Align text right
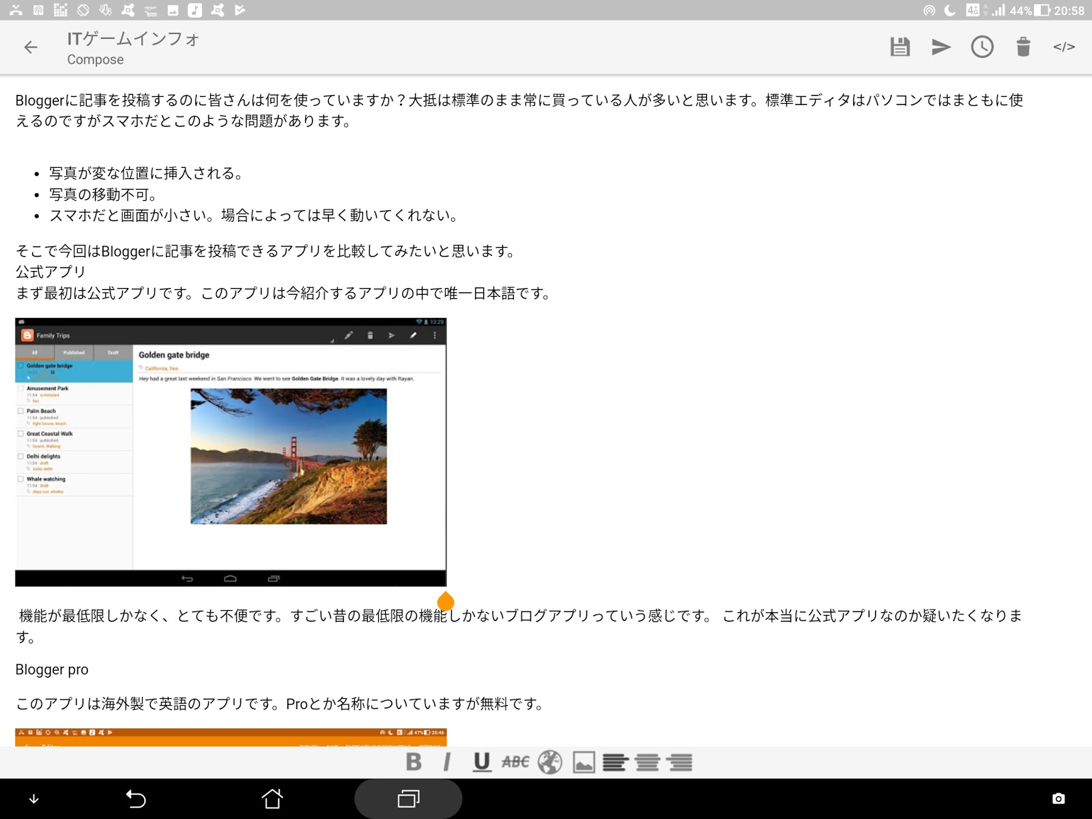 [680, 762]
